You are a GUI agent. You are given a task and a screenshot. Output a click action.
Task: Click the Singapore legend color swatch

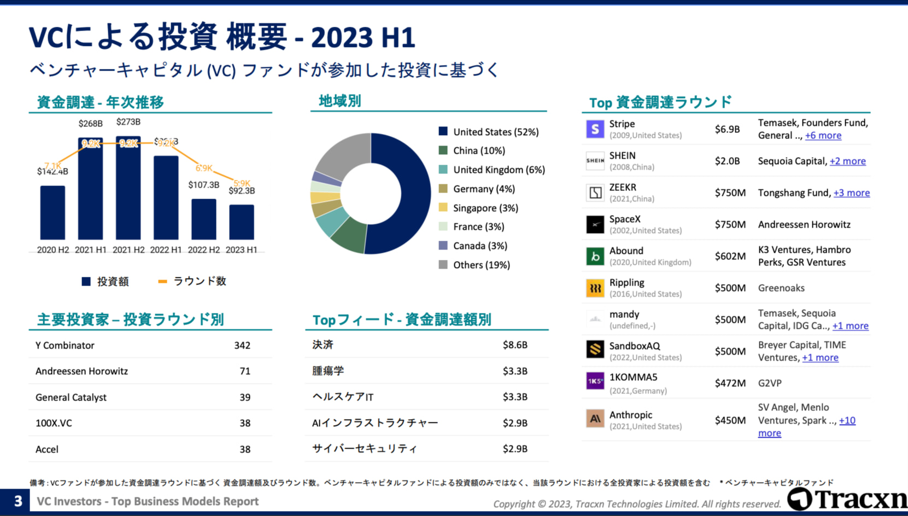tap(443, 207)
